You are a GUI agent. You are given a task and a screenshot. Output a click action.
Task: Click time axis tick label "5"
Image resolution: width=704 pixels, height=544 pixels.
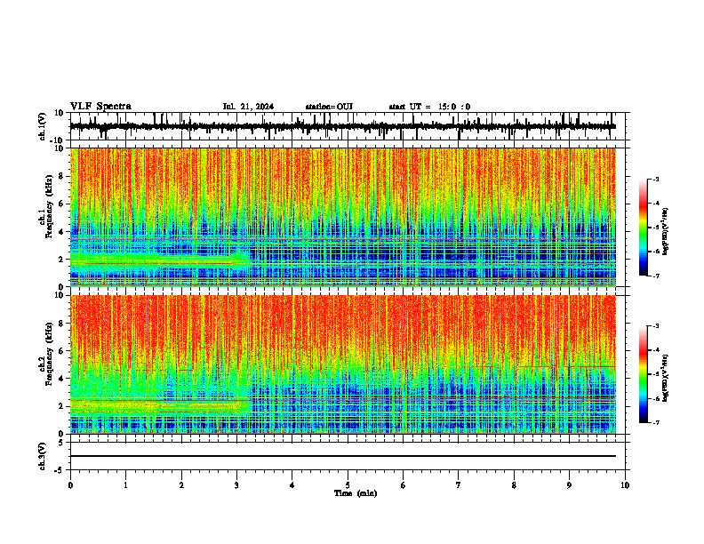tap(348, 485)
